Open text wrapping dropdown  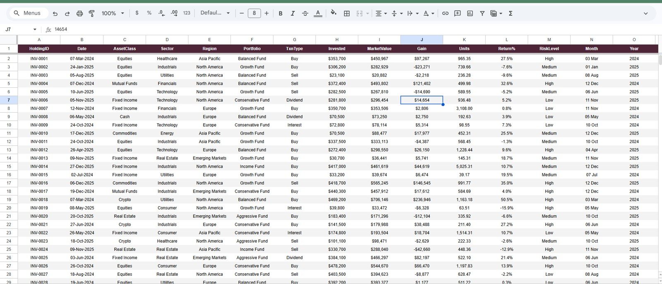(413, 13)
